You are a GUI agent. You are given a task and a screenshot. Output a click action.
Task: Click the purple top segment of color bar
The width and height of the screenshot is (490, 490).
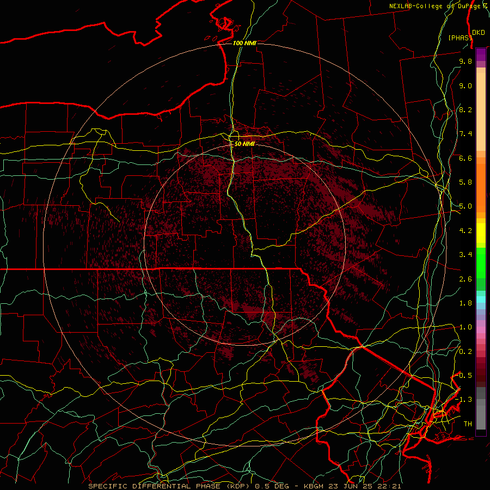pos(481,54)
